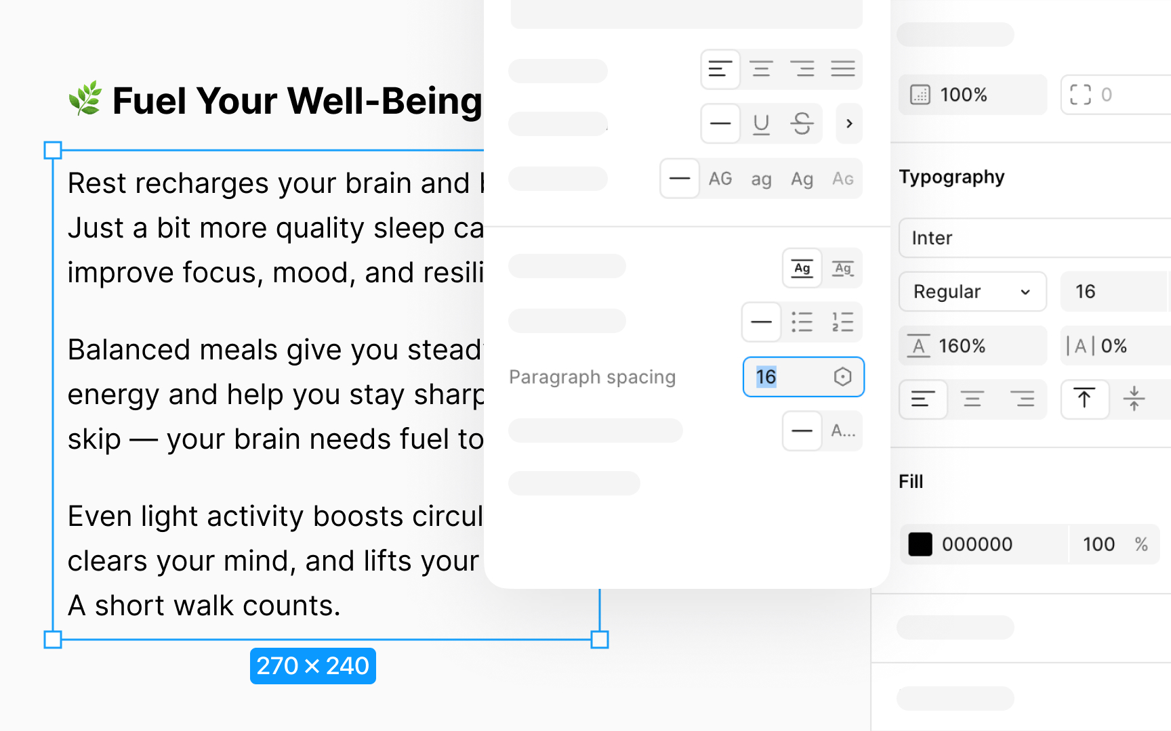Screen dimensions: 1171x731
Task: Expand more text options with the chevron arrow
Action: tap(848, 123)
